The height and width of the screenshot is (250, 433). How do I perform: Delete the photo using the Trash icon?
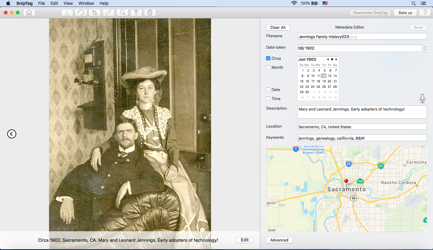tap(150, 12)
